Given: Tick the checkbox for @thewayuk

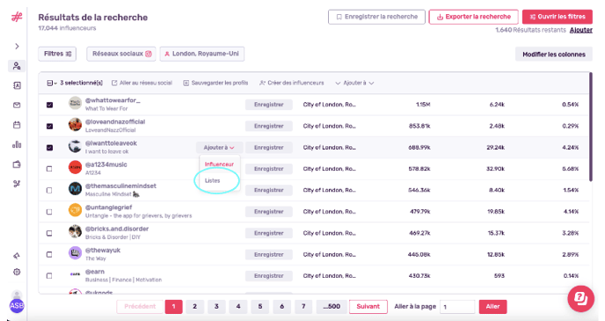Looking at the screenshot, I should [x=49, y=254].
